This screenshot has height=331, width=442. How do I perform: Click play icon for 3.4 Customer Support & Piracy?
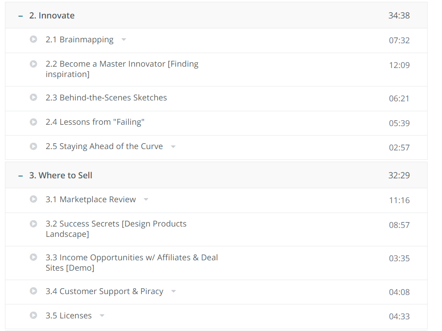click(x=33, y=291)
